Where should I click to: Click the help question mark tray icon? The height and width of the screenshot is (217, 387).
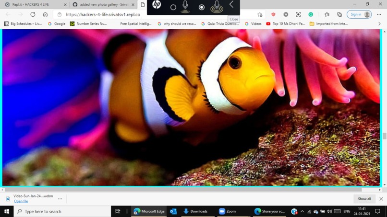pos(294,211)
